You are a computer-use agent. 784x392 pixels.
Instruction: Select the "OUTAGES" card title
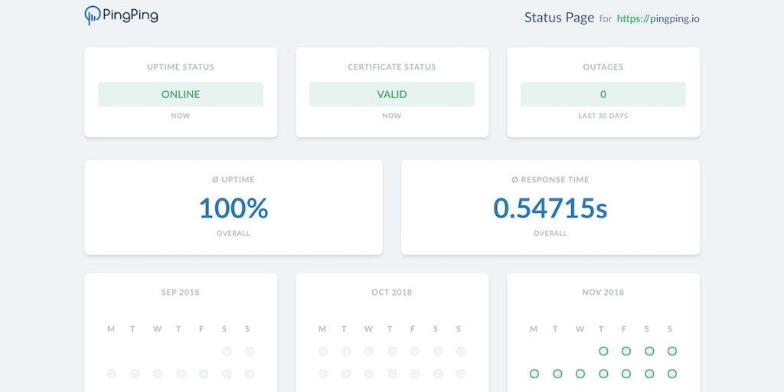point(603,67)
